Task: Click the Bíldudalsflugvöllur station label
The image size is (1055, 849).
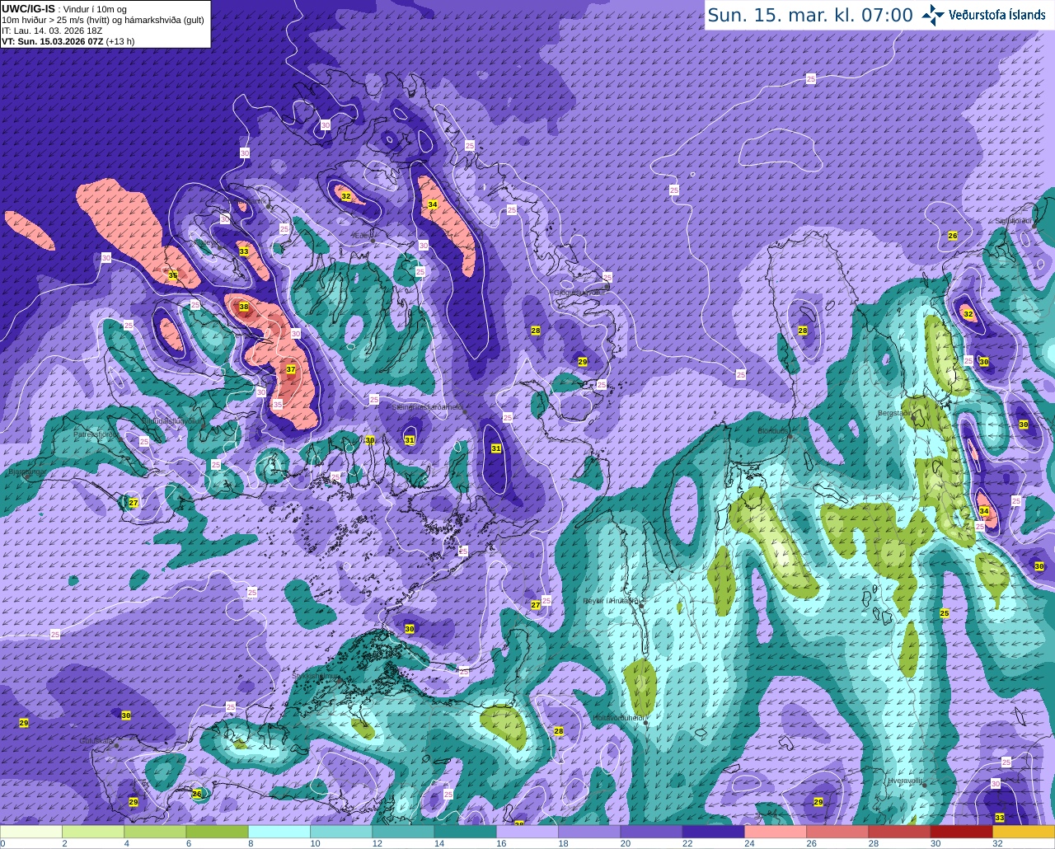Action: [171, 420]
